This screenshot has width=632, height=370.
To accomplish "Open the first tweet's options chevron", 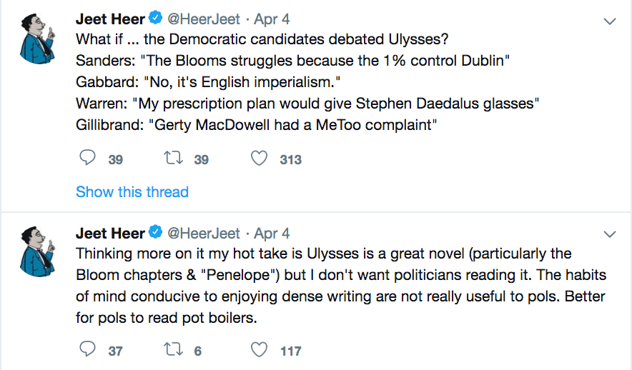I will click(x=610, y=21).
